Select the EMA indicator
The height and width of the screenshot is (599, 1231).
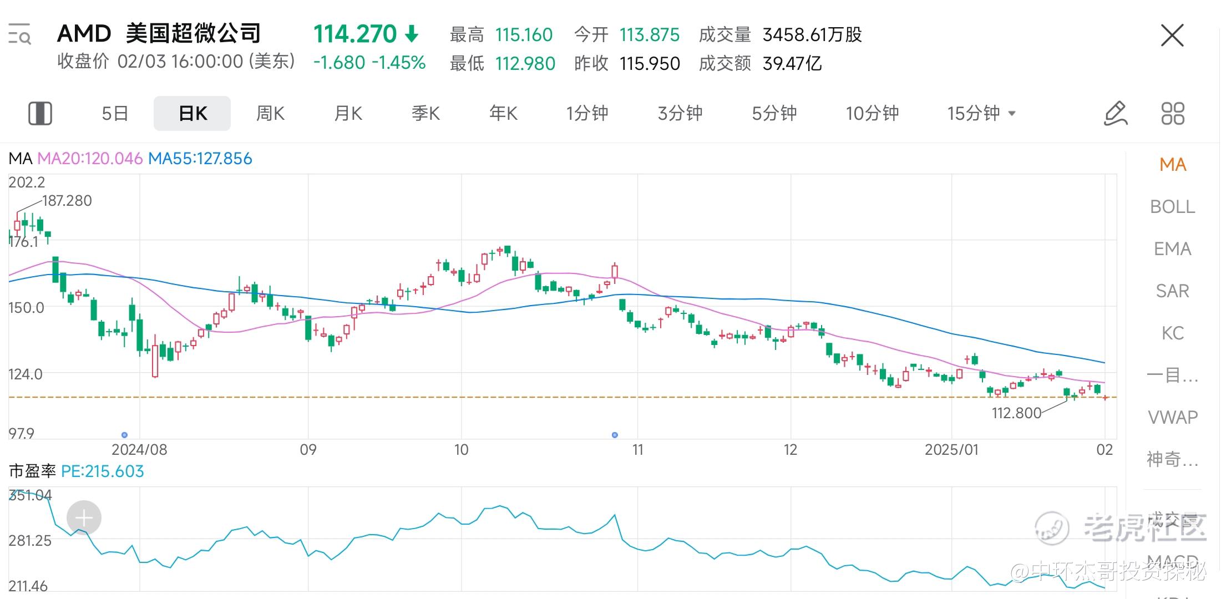[x=1173, y=248]
